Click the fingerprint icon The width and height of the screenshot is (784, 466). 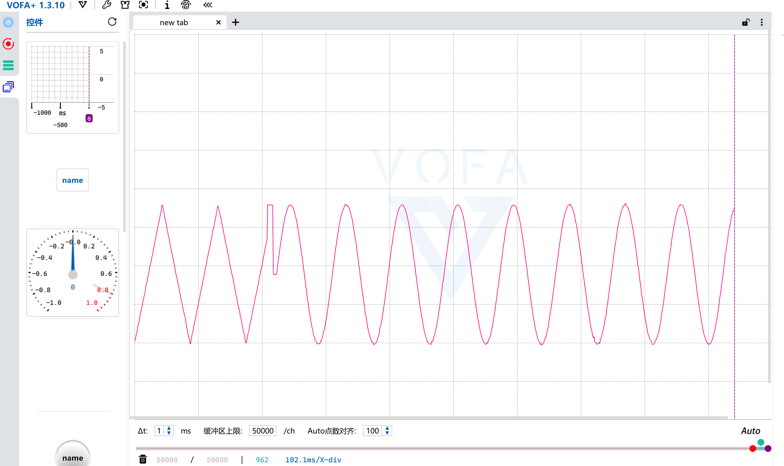(186, 5)
